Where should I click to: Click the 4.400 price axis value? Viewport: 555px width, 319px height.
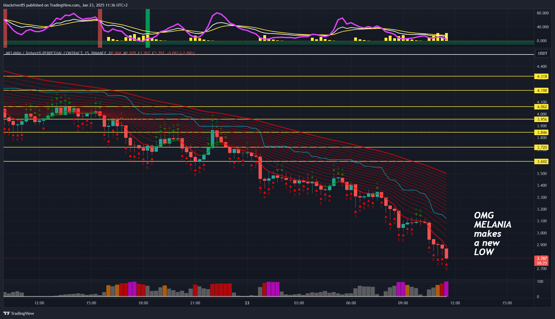(542, 67)
